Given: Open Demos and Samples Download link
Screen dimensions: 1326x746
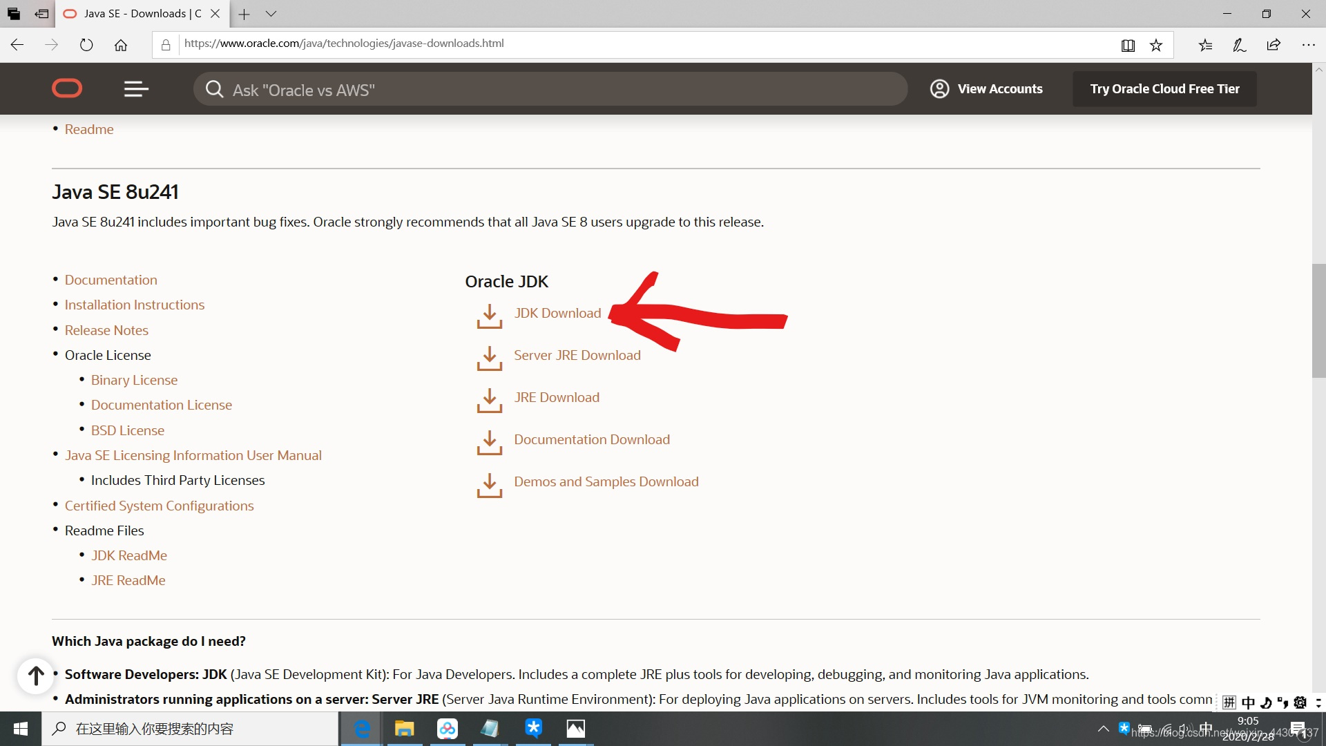Looking at the screenshot, I should (606, 481).
